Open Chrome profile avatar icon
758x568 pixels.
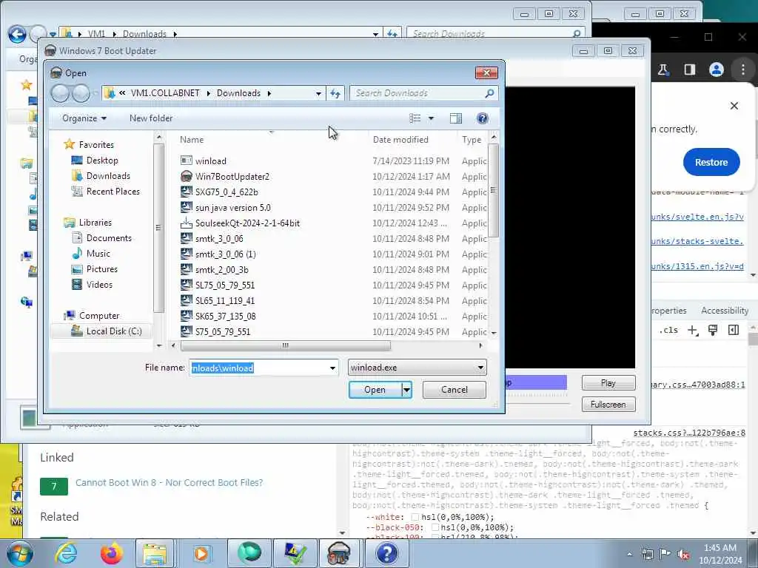[716, 70]
